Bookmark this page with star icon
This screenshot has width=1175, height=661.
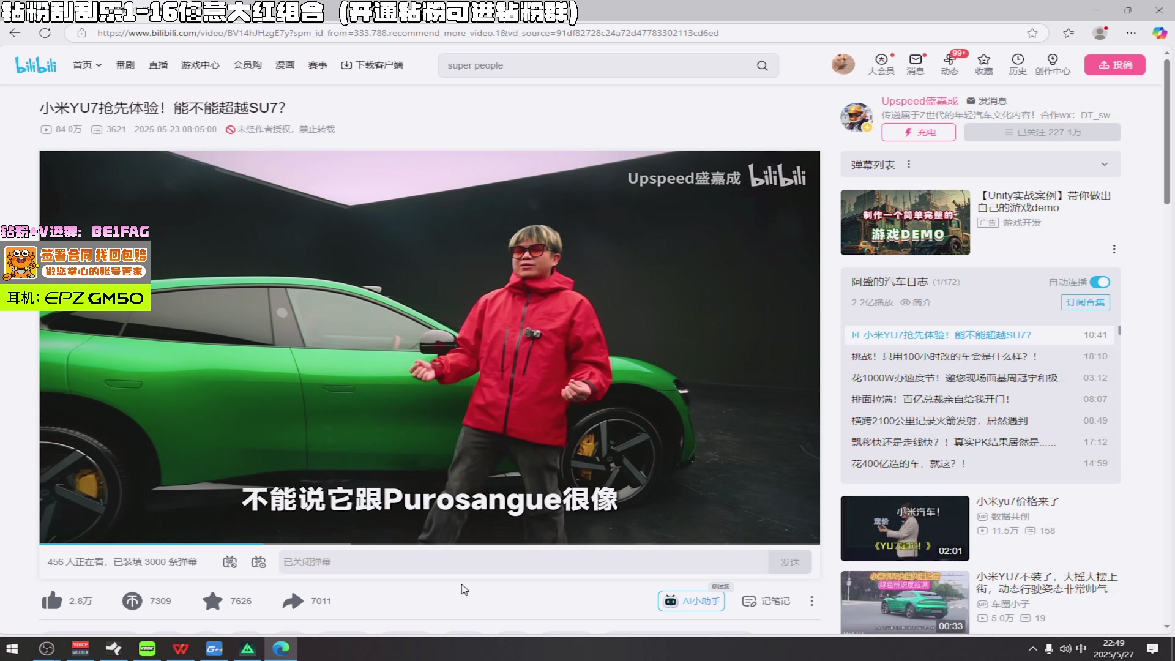(x=1032, y=33)
